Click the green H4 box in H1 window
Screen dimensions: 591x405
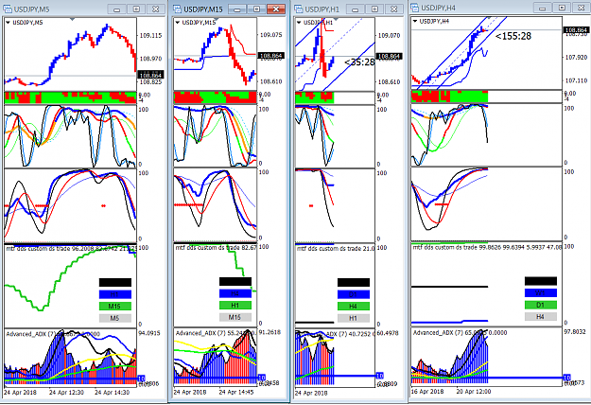pos(353,307)
